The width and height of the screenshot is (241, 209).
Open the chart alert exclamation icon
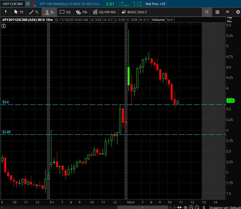4,26
